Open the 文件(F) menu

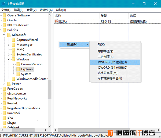pyautogui.click(x=6, y=10)
